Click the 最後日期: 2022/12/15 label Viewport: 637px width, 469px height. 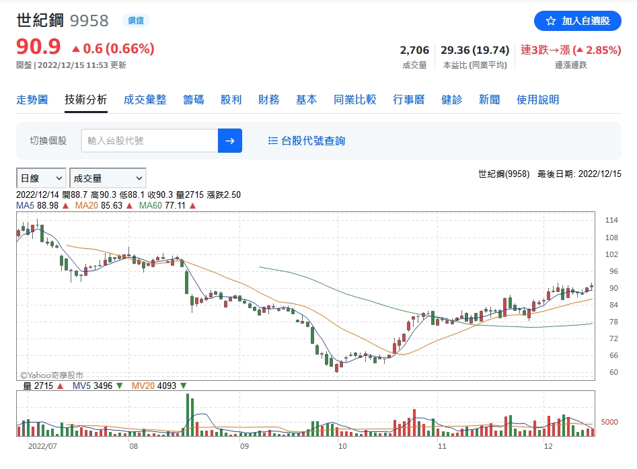(579, 174)
